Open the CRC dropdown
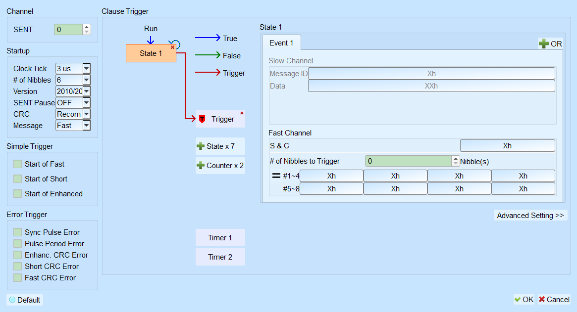 (x=87, y=114)
